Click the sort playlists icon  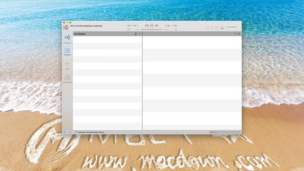tap(136, 34)
